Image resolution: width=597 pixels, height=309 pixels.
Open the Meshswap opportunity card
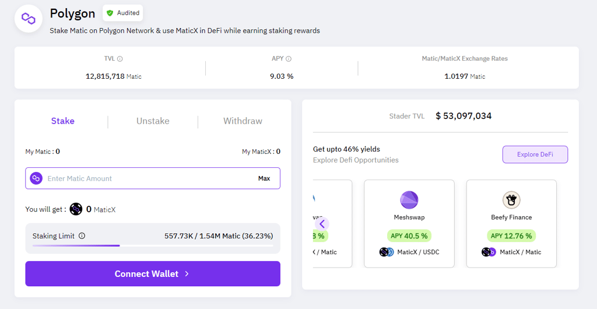click(x=409, y=224)
